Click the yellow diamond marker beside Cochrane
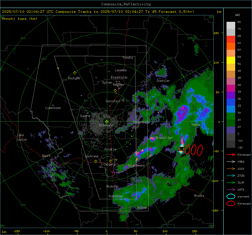The height and width of the screenshot is (235, 252). (x=96, y=162)
